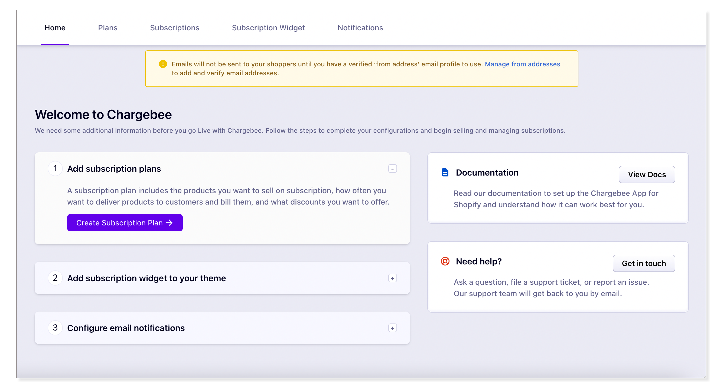Click the Add subscription widget heading

point(146,278)
